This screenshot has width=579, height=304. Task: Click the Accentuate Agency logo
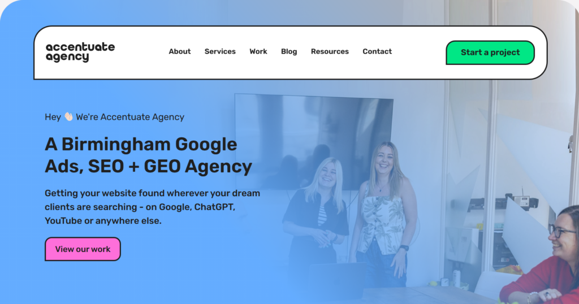pyautogui.click(x=80, y=53)
